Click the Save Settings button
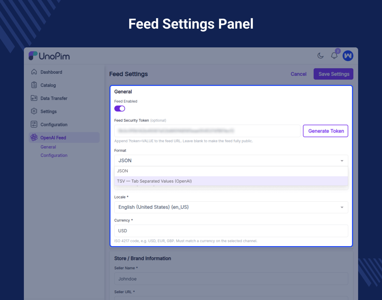This screenshot has width=382, height=300. tap(334, 74)
